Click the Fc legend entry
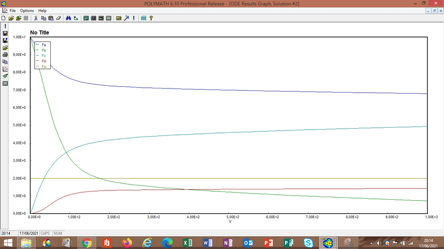The width and height of the screenshot is (444, 249). point(43,55)
